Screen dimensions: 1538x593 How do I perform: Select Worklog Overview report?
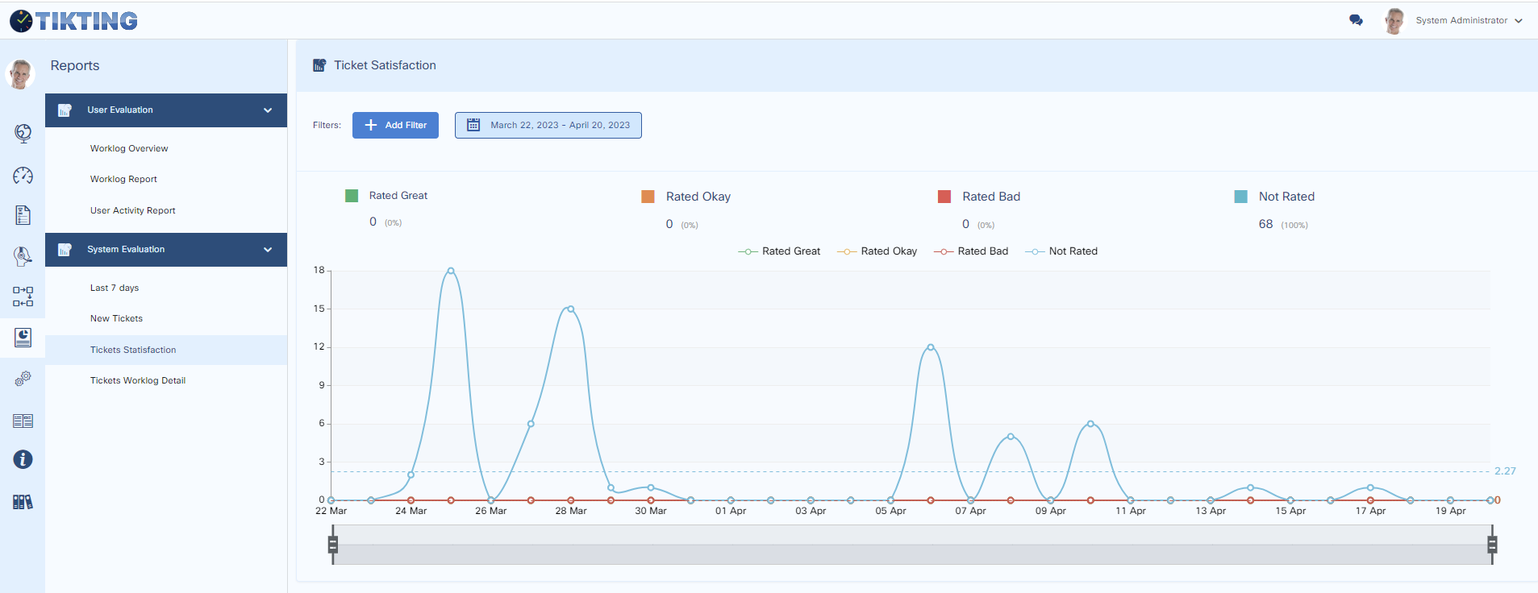pos(129,148)
